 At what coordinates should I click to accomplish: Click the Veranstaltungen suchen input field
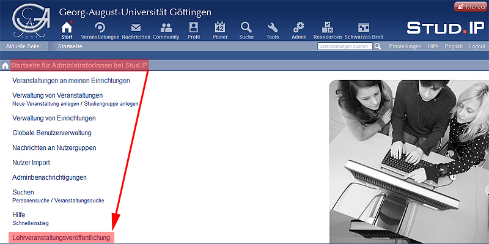click(x=345, y=46)
